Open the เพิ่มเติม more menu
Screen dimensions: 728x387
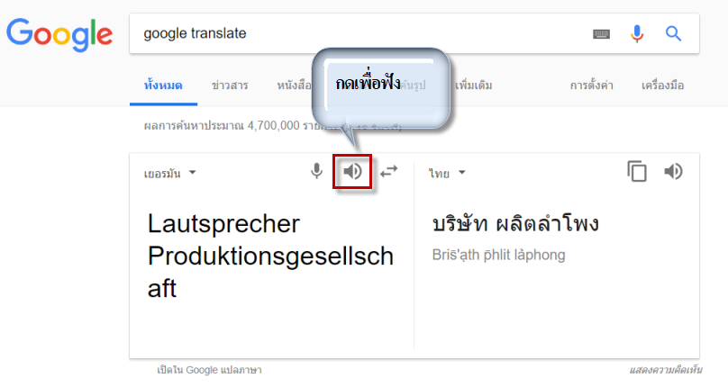pos(474,85)
